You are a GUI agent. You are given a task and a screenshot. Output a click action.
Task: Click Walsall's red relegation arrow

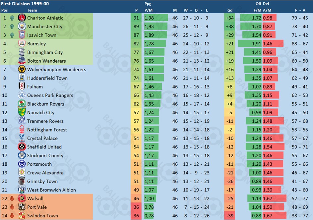[x=12, y=198]
